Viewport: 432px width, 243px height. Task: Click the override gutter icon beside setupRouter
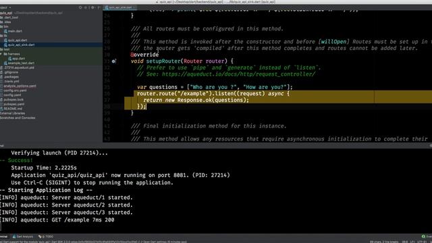click(113, 61)
